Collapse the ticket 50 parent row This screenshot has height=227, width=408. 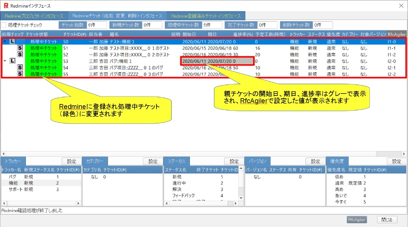pos(5,41)
